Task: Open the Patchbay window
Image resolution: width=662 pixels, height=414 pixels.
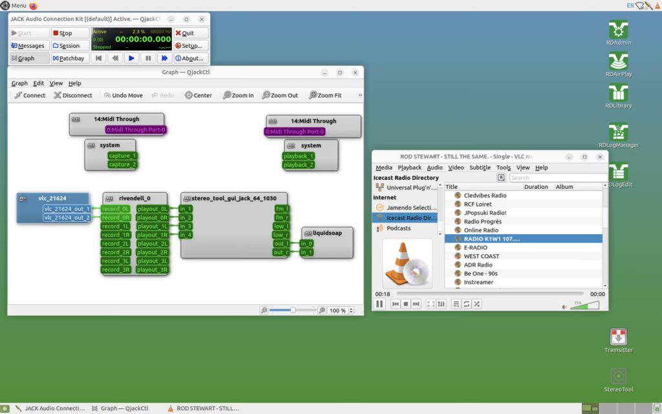Action: click(x=70, y=58)
